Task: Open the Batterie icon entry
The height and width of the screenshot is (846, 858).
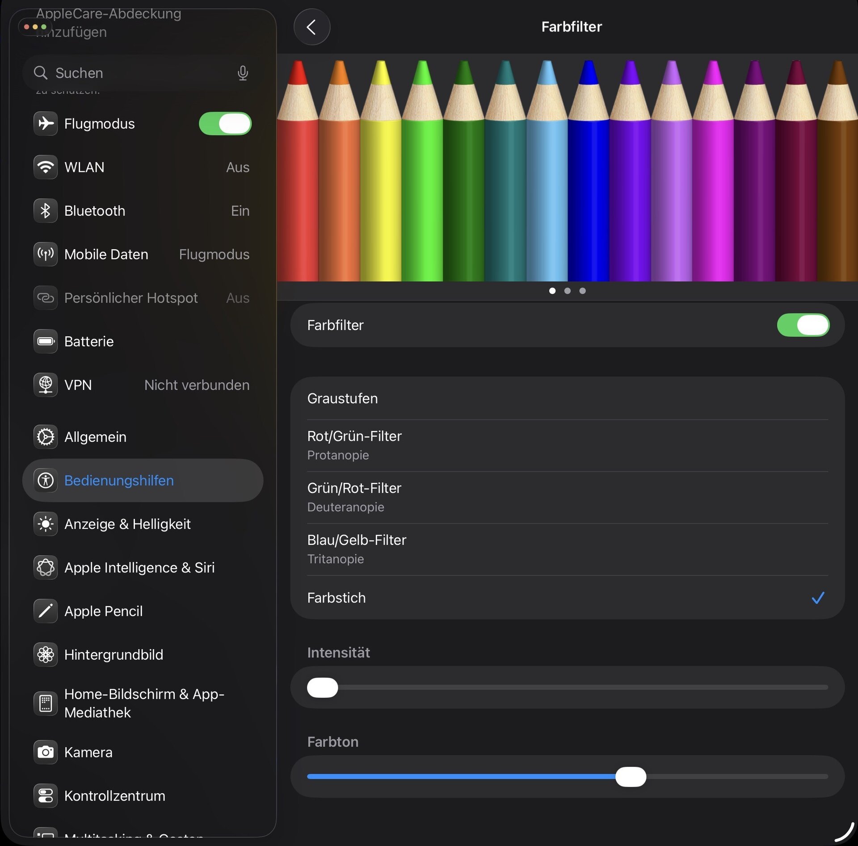Action: tap(46, 342)
